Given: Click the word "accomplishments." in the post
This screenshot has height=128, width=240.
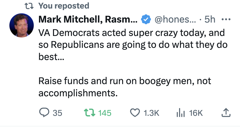Looking at the screenshot, I should pos(78,93).
